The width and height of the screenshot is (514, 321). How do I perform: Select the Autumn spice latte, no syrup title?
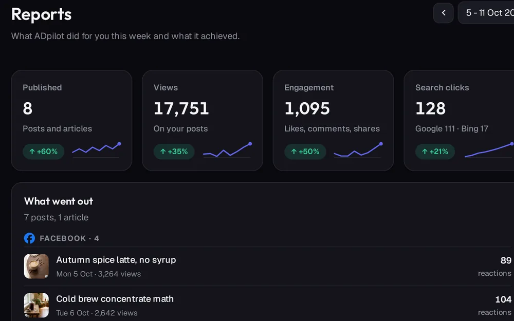[x=116, y=260]
